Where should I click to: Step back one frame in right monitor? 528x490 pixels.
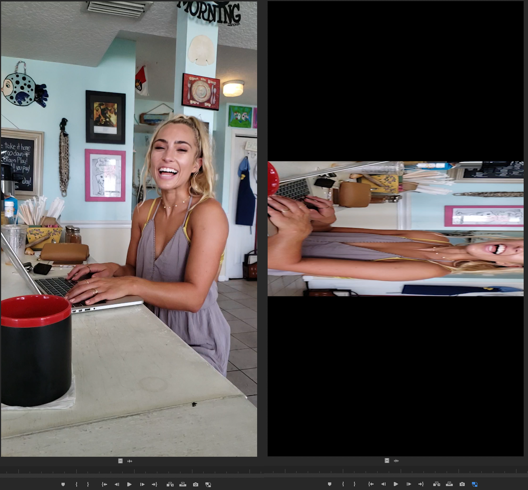tap(383, 484)
